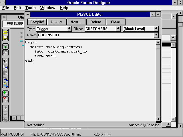This screenshot has height=137, width=183.
Task: Click the code editor's scroll down arrow
Action: click(x=158, y=119)
